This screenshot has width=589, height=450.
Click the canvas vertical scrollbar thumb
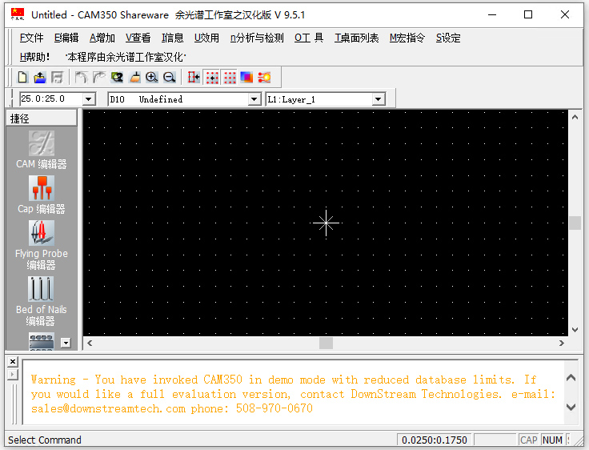tap(575, 223)
